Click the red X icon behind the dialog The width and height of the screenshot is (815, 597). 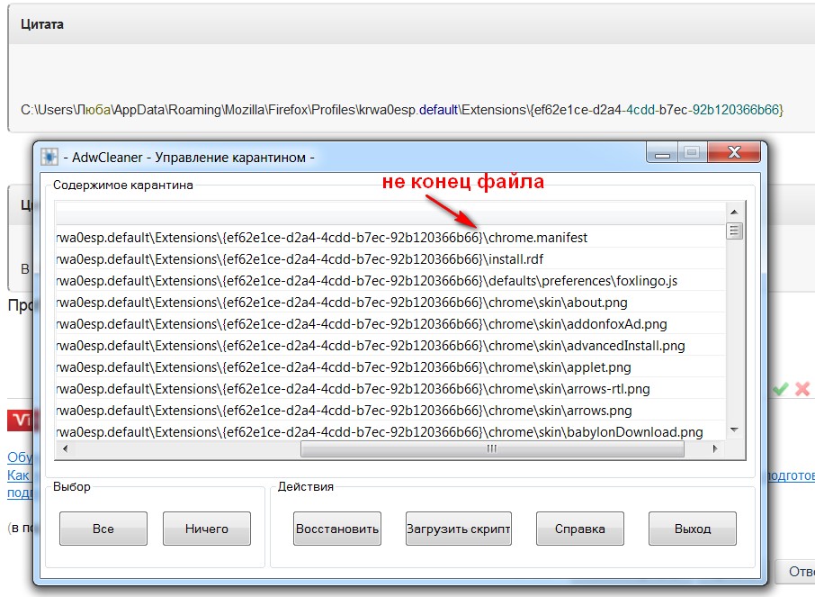802,389
